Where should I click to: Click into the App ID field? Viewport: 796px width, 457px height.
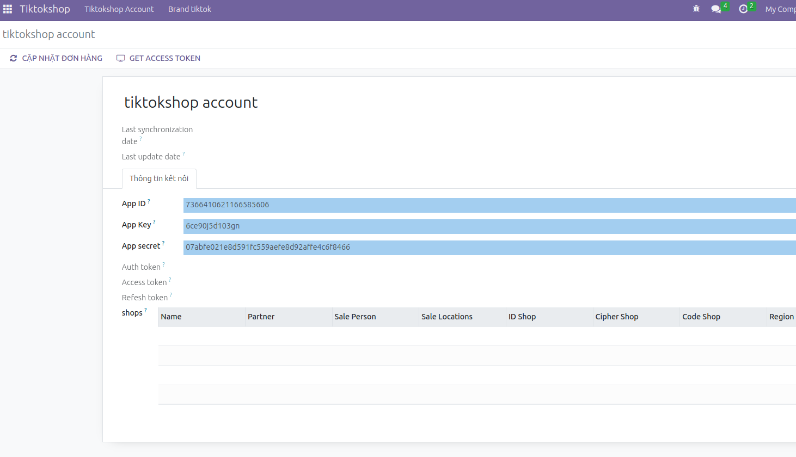[489, 205]
